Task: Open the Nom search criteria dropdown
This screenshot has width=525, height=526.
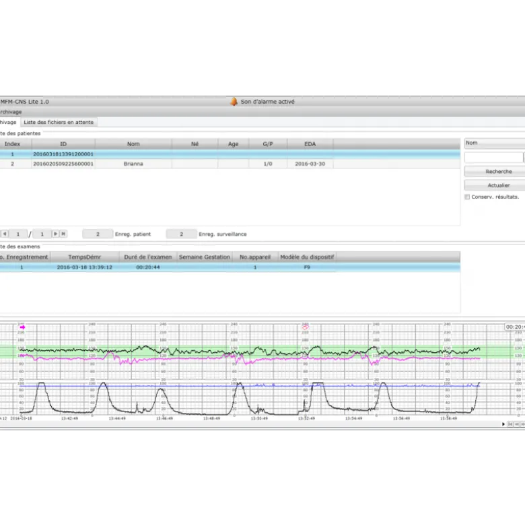Action: [x=495, y=143]
